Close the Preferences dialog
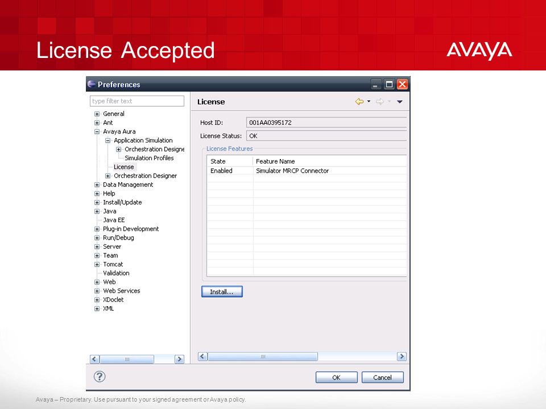 [x=402, y=84]
